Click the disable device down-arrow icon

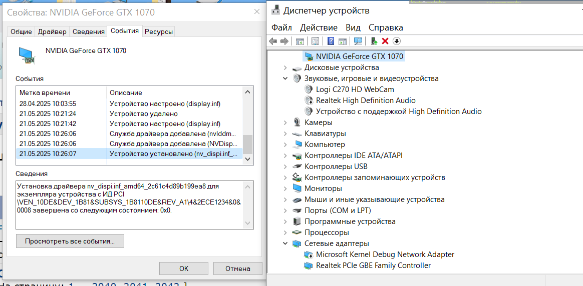(x=397, y=41)
